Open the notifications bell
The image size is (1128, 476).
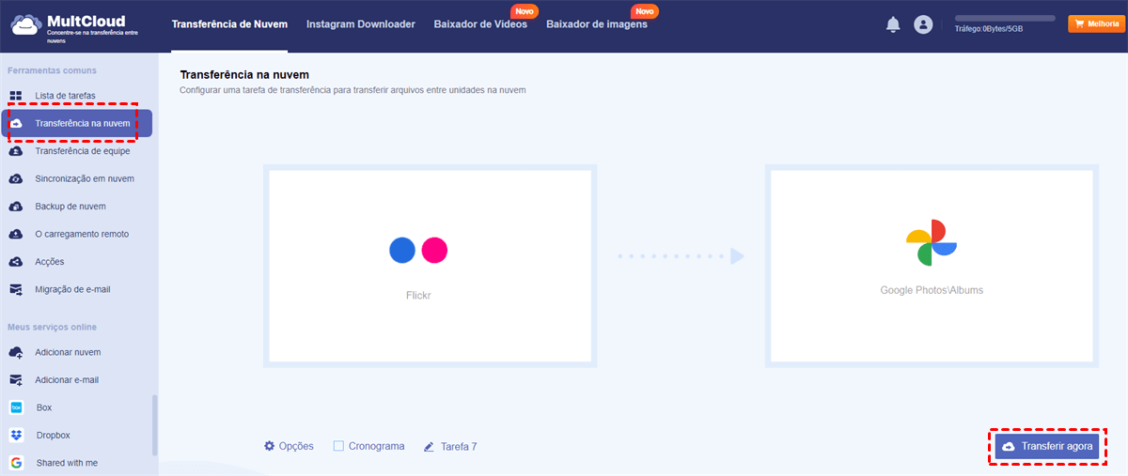pyautogui.click(x=893, y=25)
